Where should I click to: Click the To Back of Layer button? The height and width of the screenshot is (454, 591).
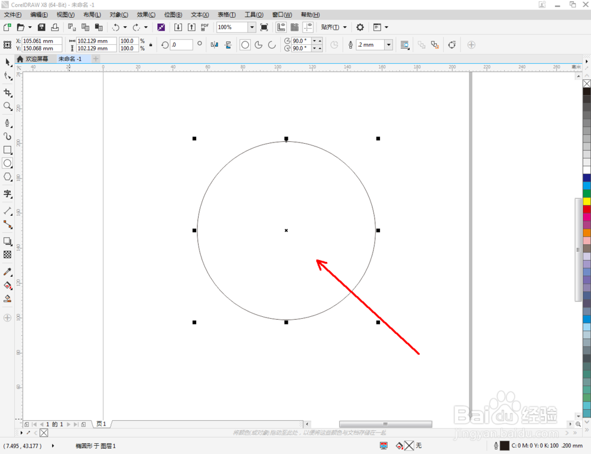tap(434, 45)
